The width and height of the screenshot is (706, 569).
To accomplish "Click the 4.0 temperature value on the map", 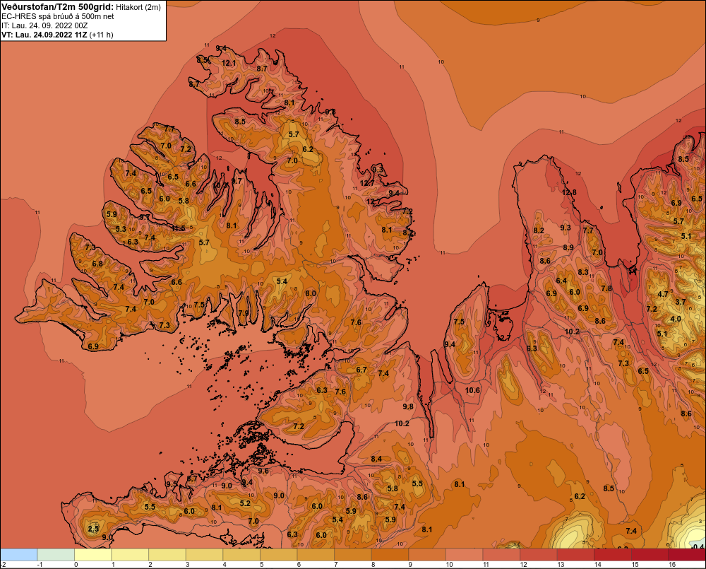I will pos(676,319).
